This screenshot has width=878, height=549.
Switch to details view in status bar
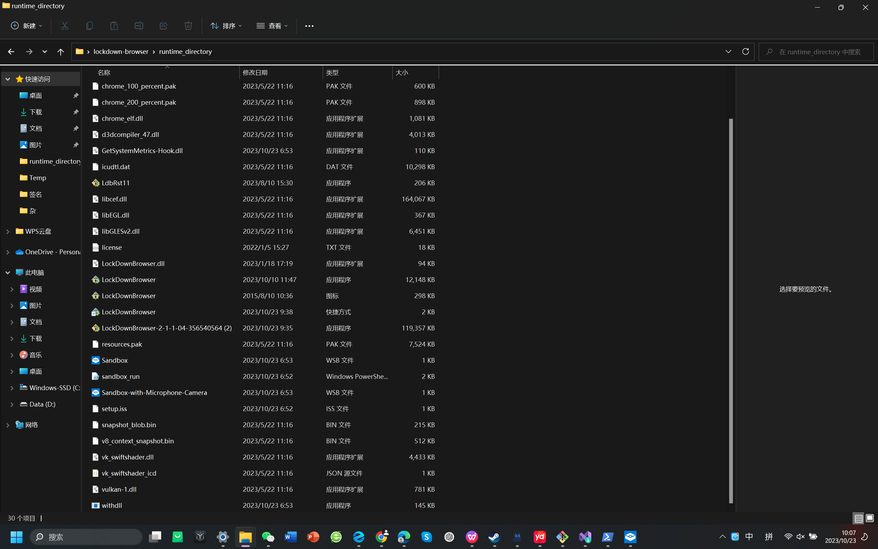(858, 518)
